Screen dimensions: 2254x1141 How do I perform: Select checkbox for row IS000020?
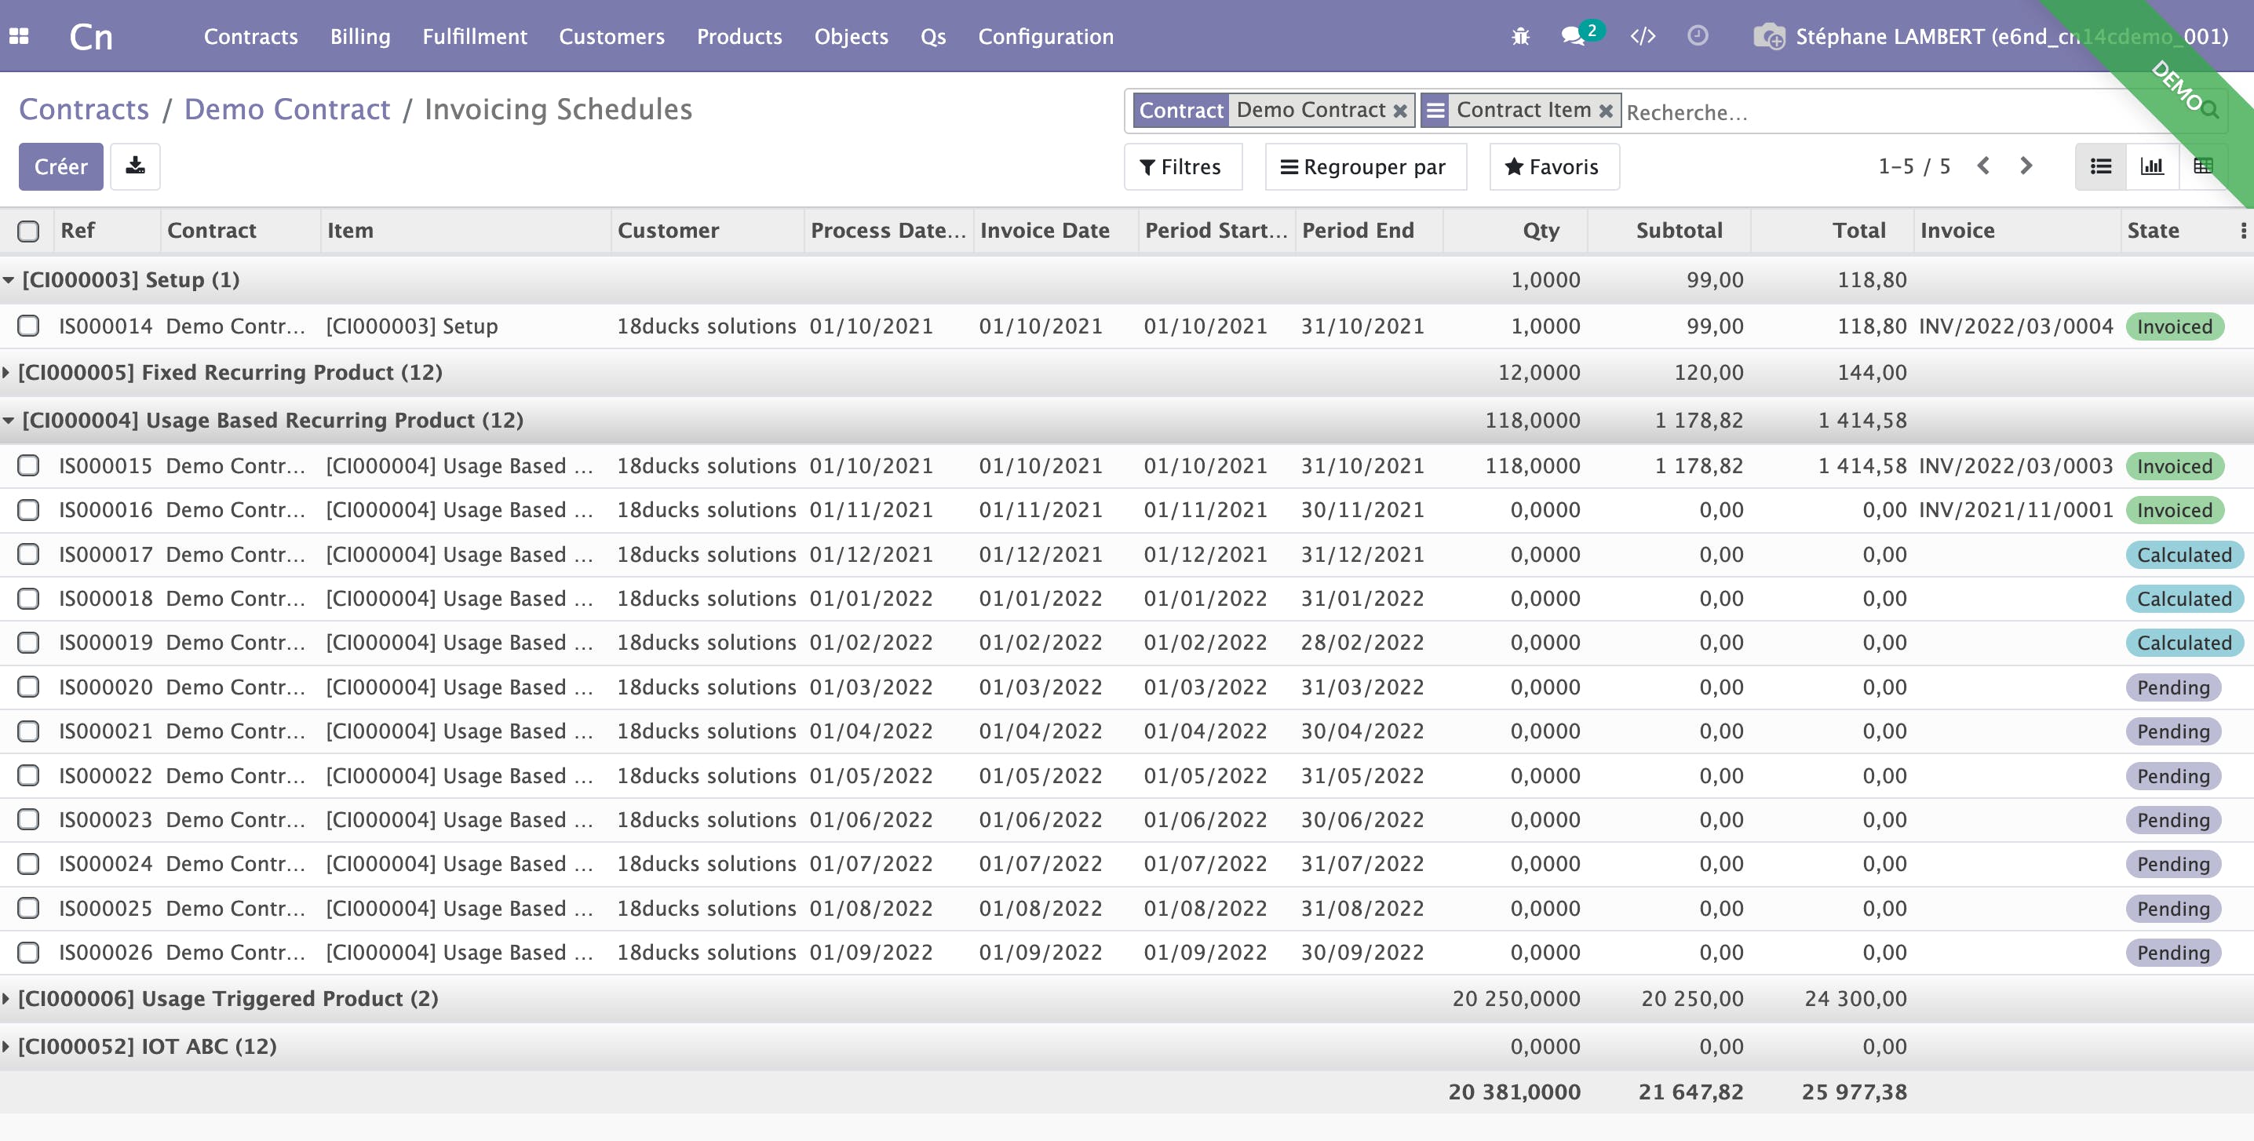[28, 687]
